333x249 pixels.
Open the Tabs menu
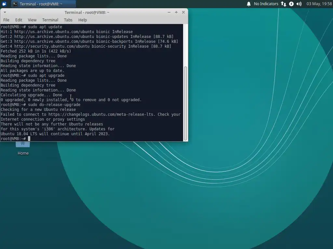(x=68, y=20)
